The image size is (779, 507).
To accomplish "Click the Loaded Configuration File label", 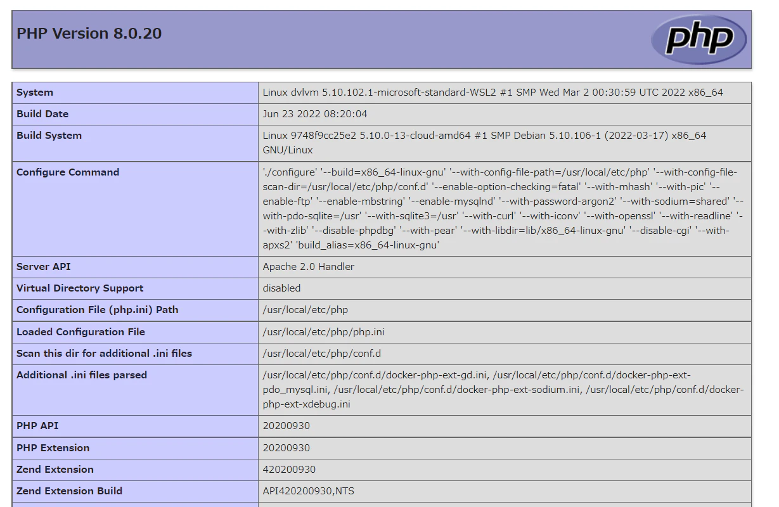I will (x=80, y=332).
